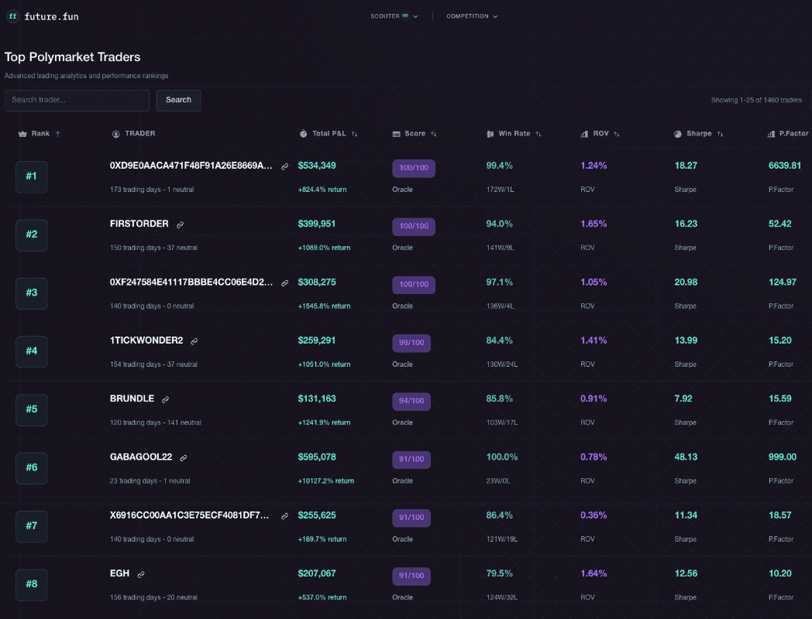Sort table by Sharpe column

tap(699, 134)
